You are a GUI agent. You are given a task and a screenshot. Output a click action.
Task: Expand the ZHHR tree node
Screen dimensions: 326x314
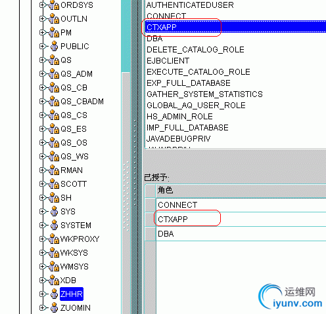[x=42, y=294]
